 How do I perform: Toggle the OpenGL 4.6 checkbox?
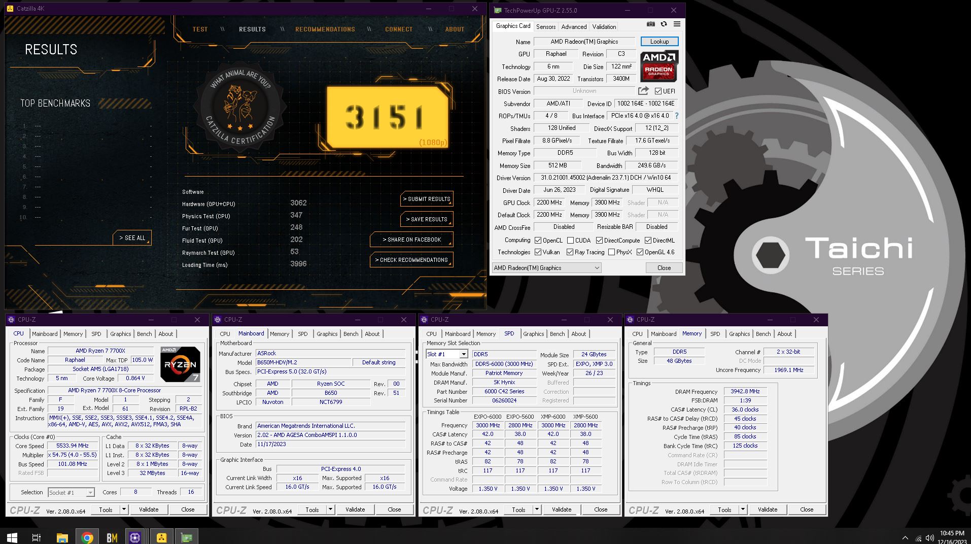(640, 252)
